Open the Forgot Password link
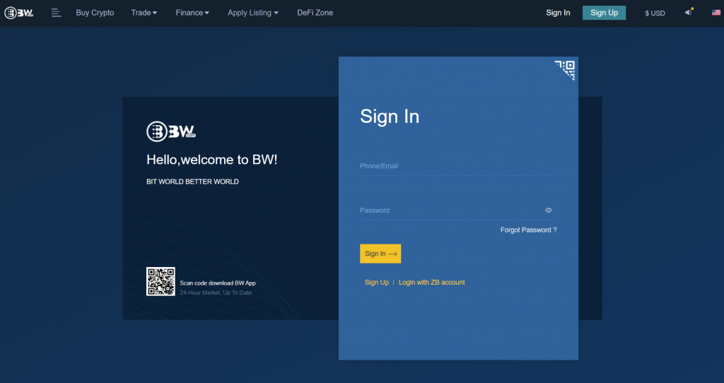 coord(528,230)
